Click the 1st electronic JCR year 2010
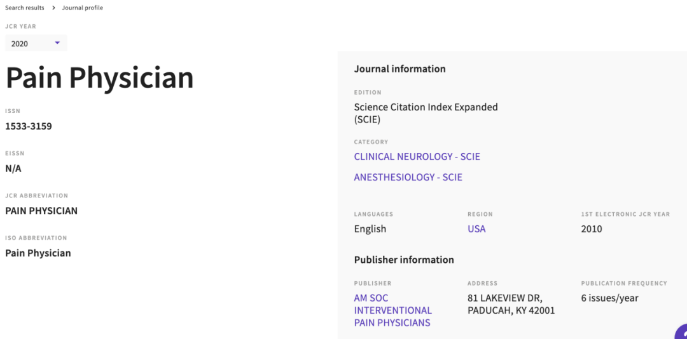687x339 pixels. (x=592, y=229)
